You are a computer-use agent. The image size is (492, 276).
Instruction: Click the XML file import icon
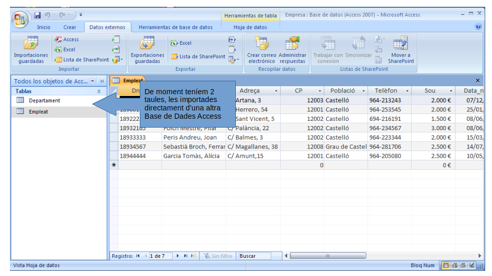(x=116, y=49)
